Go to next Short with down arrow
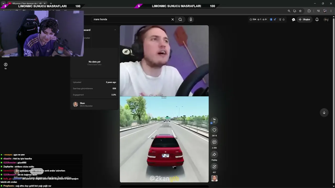335x188 pixels. (x=324, y=113)
